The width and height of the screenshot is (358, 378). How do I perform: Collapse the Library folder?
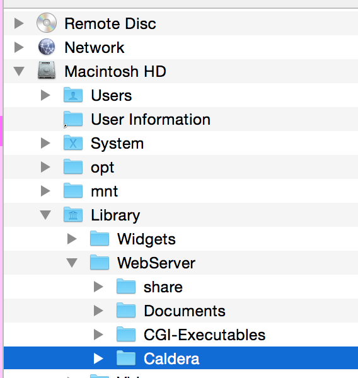(45, 215)
